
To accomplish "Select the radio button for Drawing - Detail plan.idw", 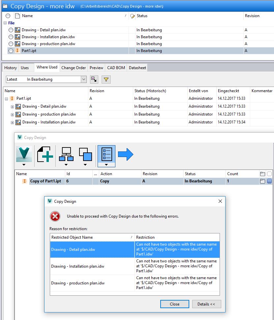I will (11, 30).
